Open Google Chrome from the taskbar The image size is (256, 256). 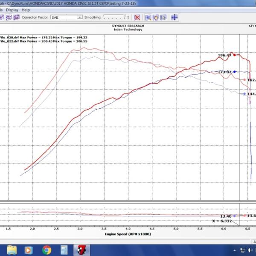click(x=47, y=250)
